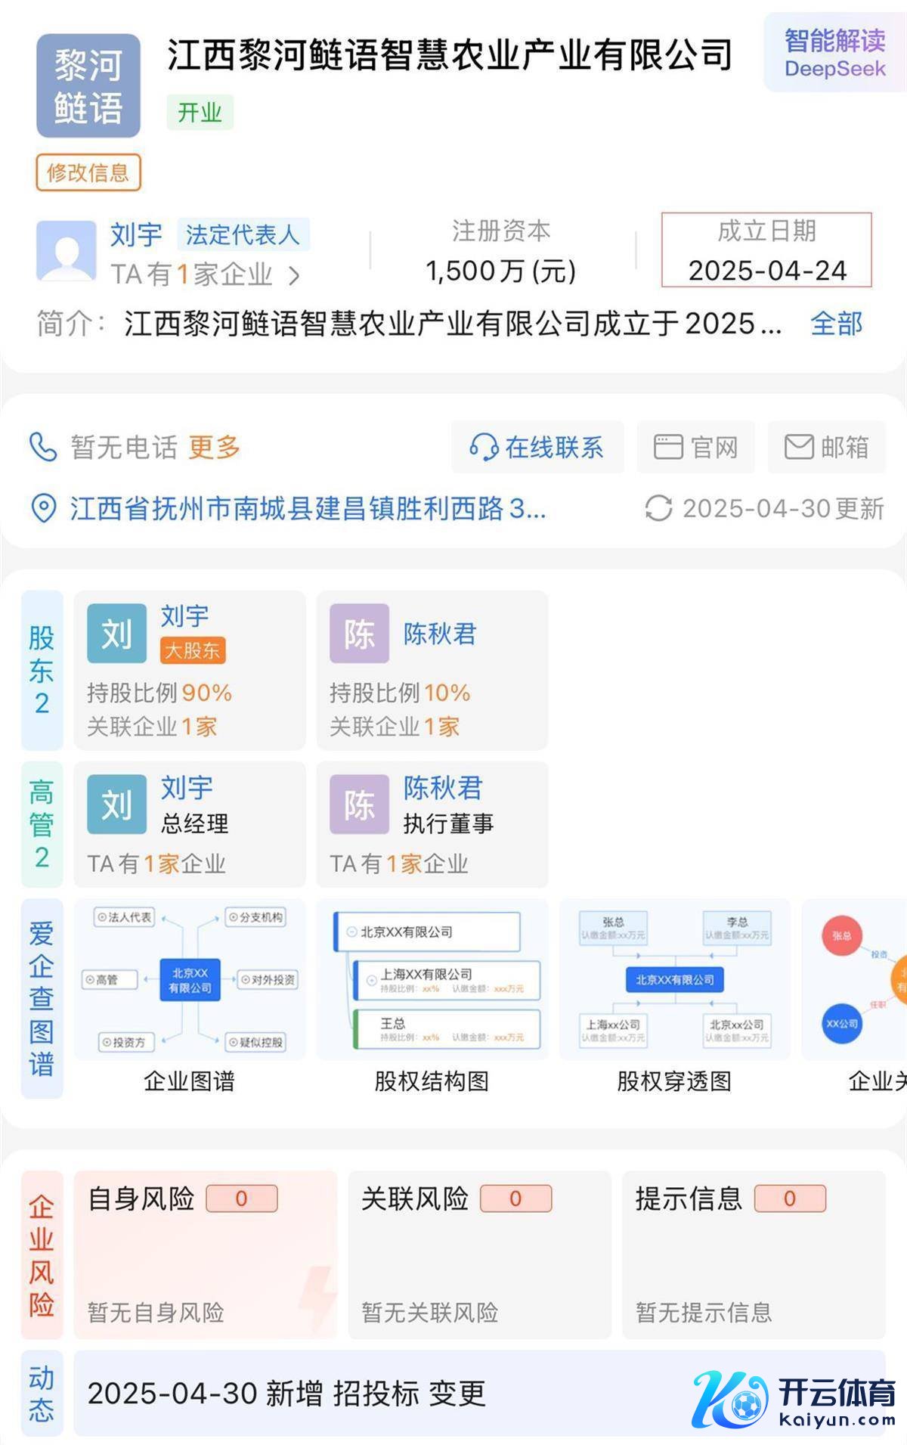Open 在线联系 headset contact button
The image size is (907, 1445).
pyautogui.click(x=537, y=447)
